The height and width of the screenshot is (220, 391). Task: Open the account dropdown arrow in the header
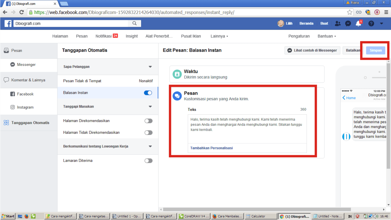381,24
